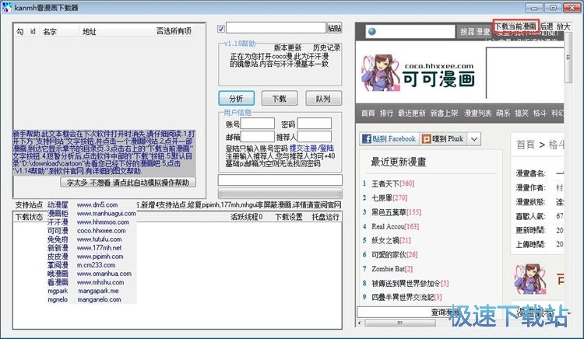Click the globe icon beside the search box
584x339 pixels.
pyautogui.click(x=371, y=32)
